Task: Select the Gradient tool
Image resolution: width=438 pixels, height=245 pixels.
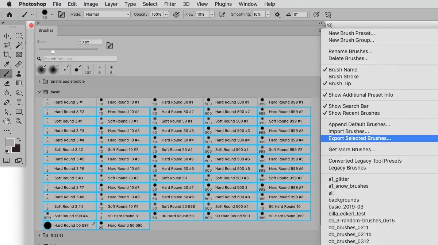Action: (x=19, y=83)
